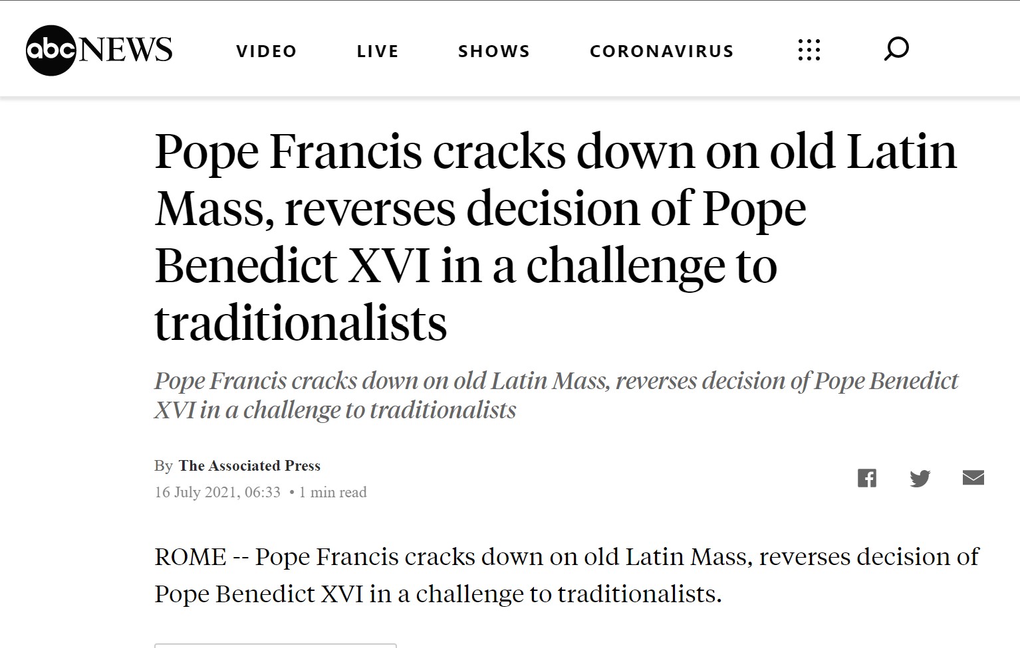The height and width of the screenshot is (648, 1020).
Task: Click the letters NEWS in the logo
Action: coord(126,50)
